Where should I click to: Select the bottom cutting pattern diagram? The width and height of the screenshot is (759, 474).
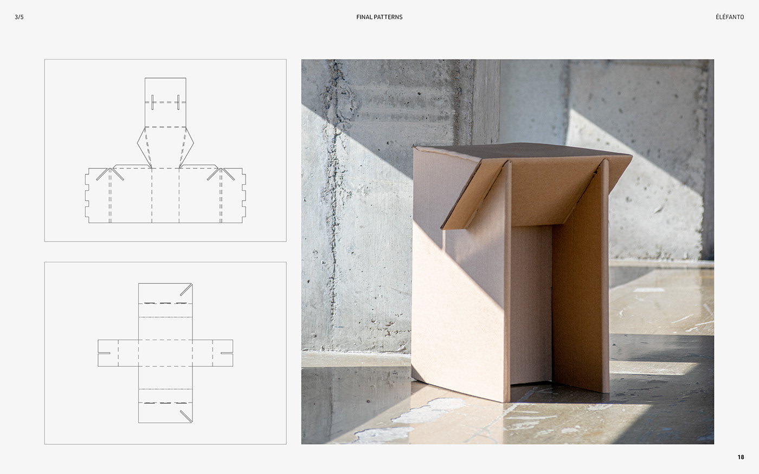coord(164,352)
